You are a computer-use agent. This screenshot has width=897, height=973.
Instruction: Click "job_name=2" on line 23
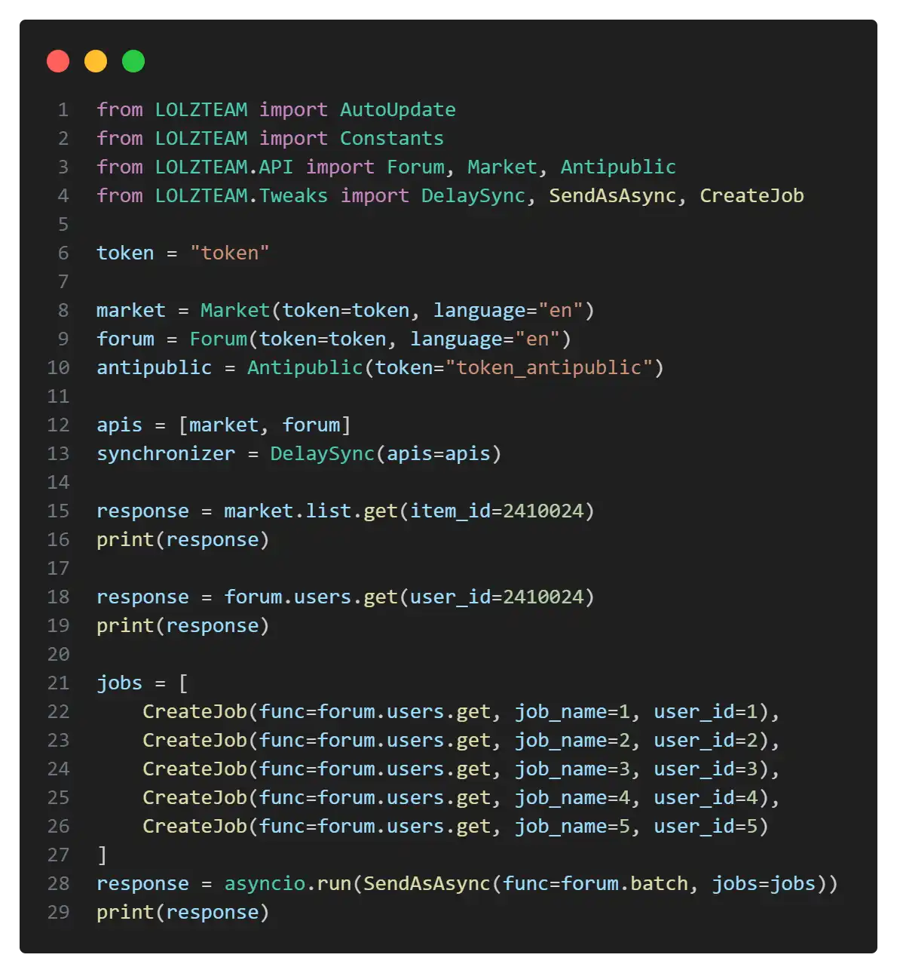(x=572, y=741)
